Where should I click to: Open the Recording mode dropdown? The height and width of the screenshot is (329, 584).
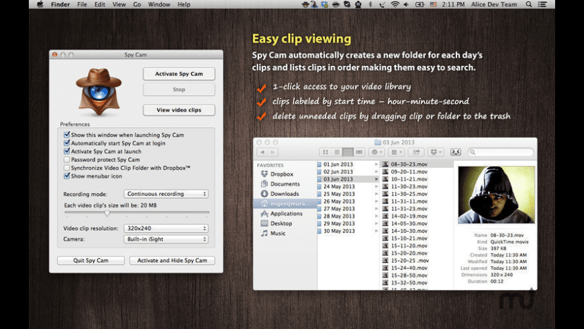coord(166,194)
